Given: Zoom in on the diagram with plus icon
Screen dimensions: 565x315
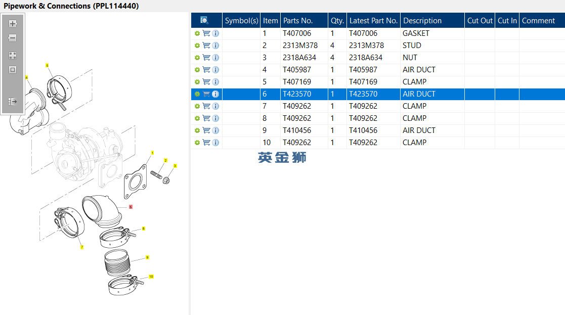Looking at the screenshot, I should click(x=13, y=24).
